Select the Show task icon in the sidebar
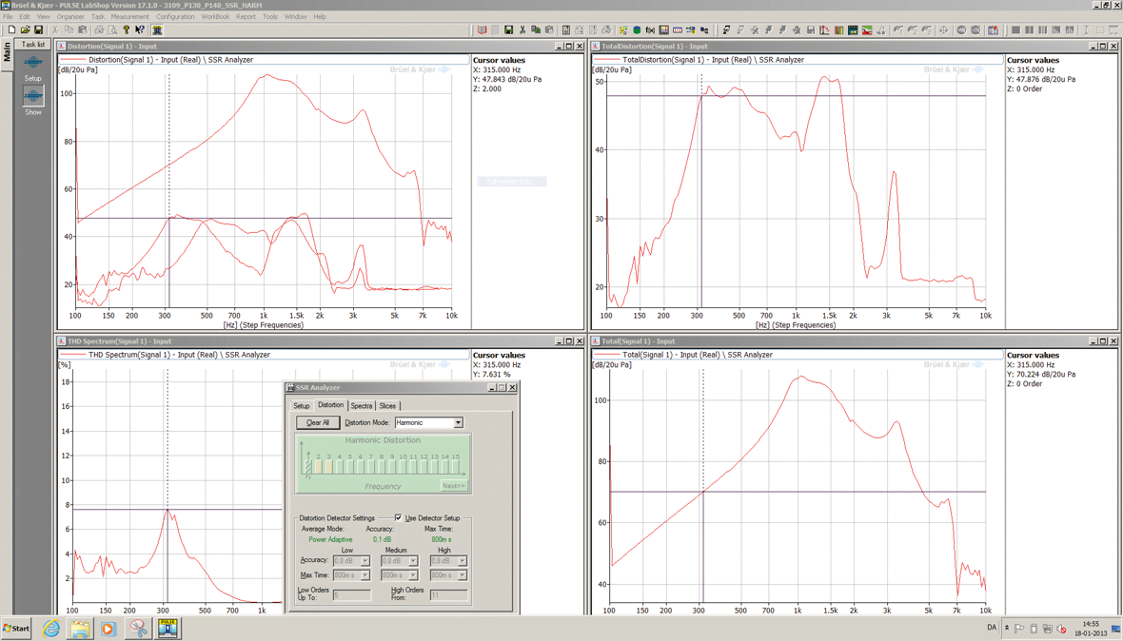The width and height of the screenshot is (1123, 641). point(32,98)
